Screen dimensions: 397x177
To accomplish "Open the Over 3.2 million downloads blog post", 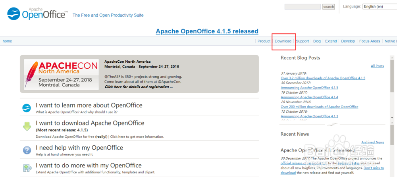I will pyautogui.click(x=323, y=78).
